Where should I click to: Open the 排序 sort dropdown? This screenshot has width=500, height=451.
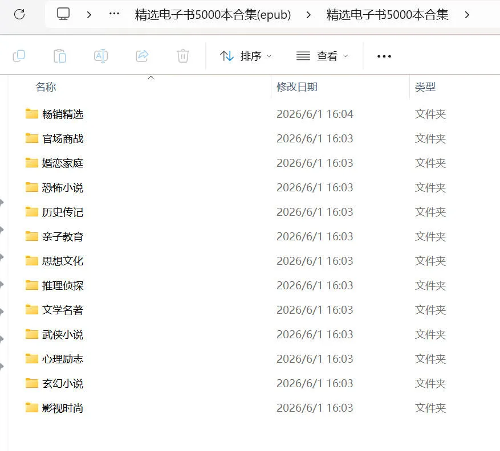pos(246,56)
